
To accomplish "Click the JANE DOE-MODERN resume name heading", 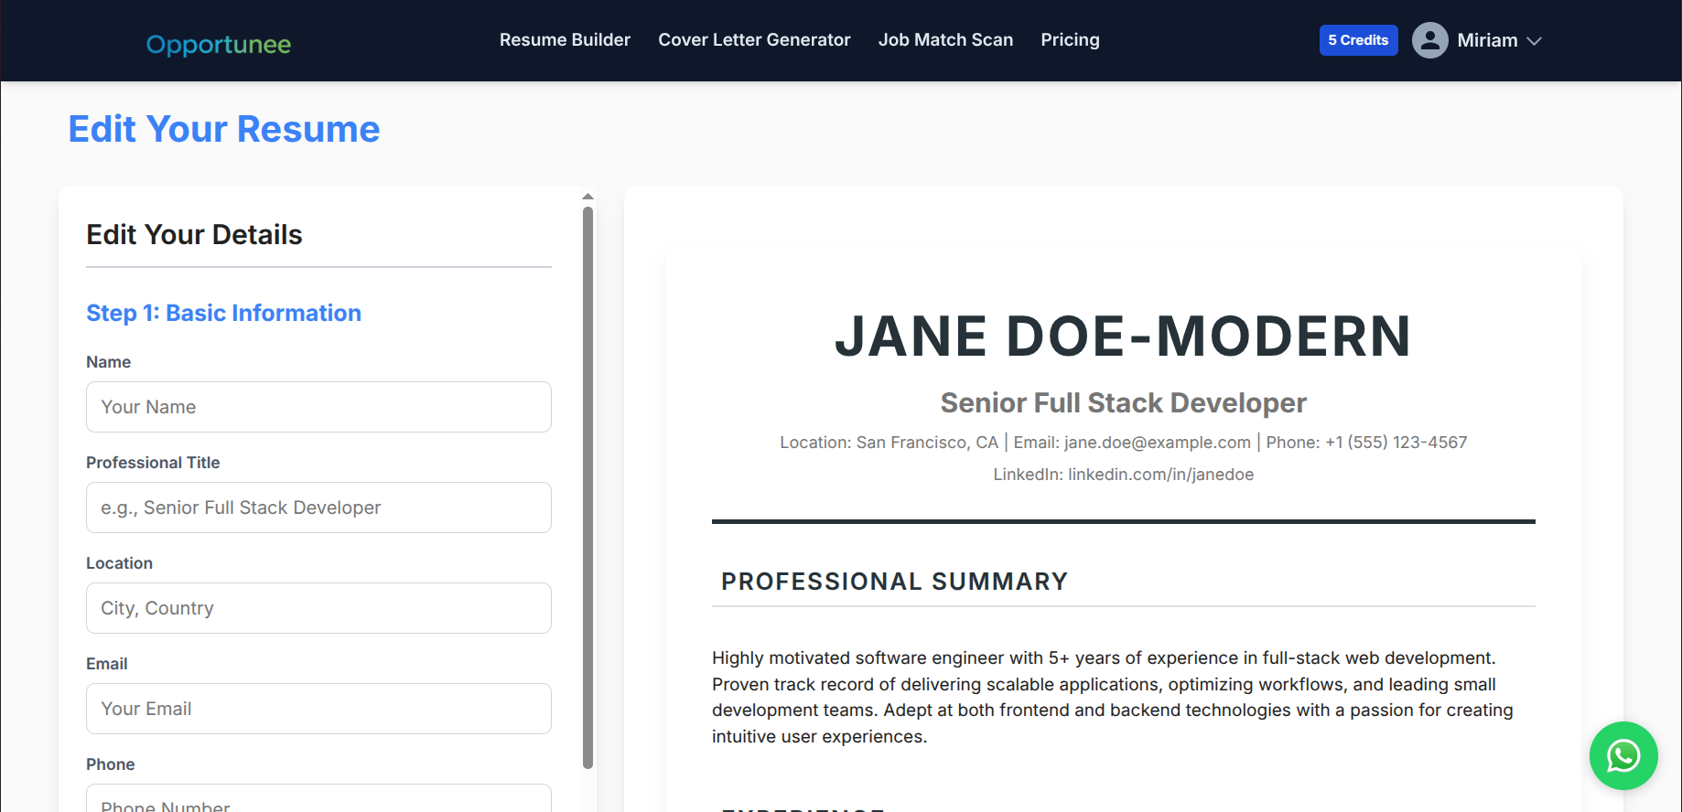I will click(x=1123, y=337).
